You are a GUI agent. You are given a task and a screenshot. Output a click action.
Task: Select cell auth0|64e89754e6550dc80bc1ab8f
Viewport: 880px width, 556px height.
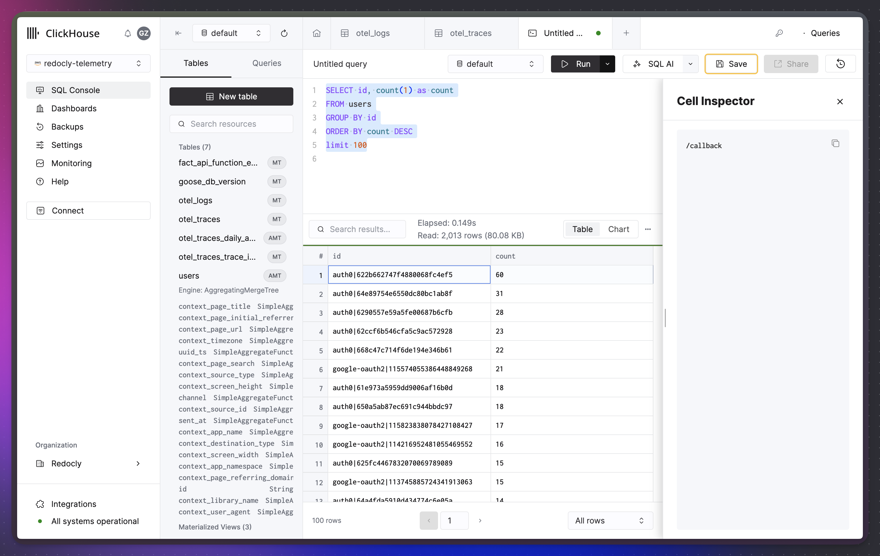pyautogui.click(x=409, y=293)
